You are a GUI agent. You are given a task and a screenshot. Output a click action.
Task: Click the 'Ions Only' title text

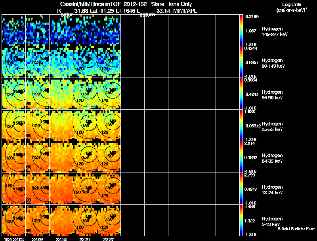pos(180,4)
